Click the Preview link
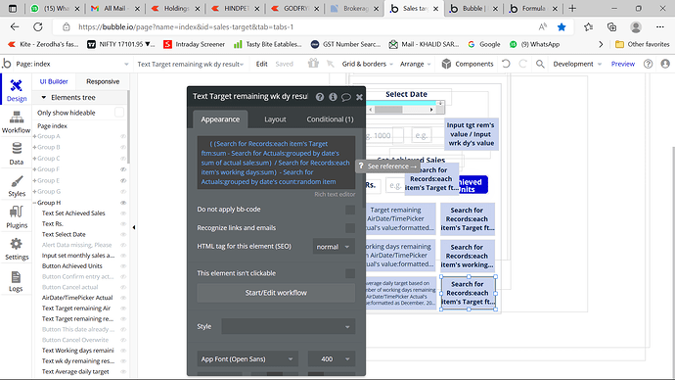This screenshot has width=675, height=380. point(622,64)
